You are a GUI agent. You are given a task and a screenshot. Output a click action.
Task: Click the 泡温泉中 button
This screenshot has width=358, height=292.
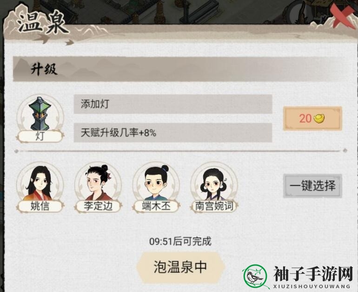[x=180, y=267]
